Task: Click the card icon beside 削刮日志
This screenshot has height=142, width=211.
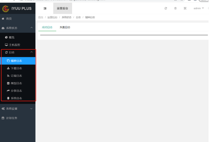Action: (x=8, y=83)
